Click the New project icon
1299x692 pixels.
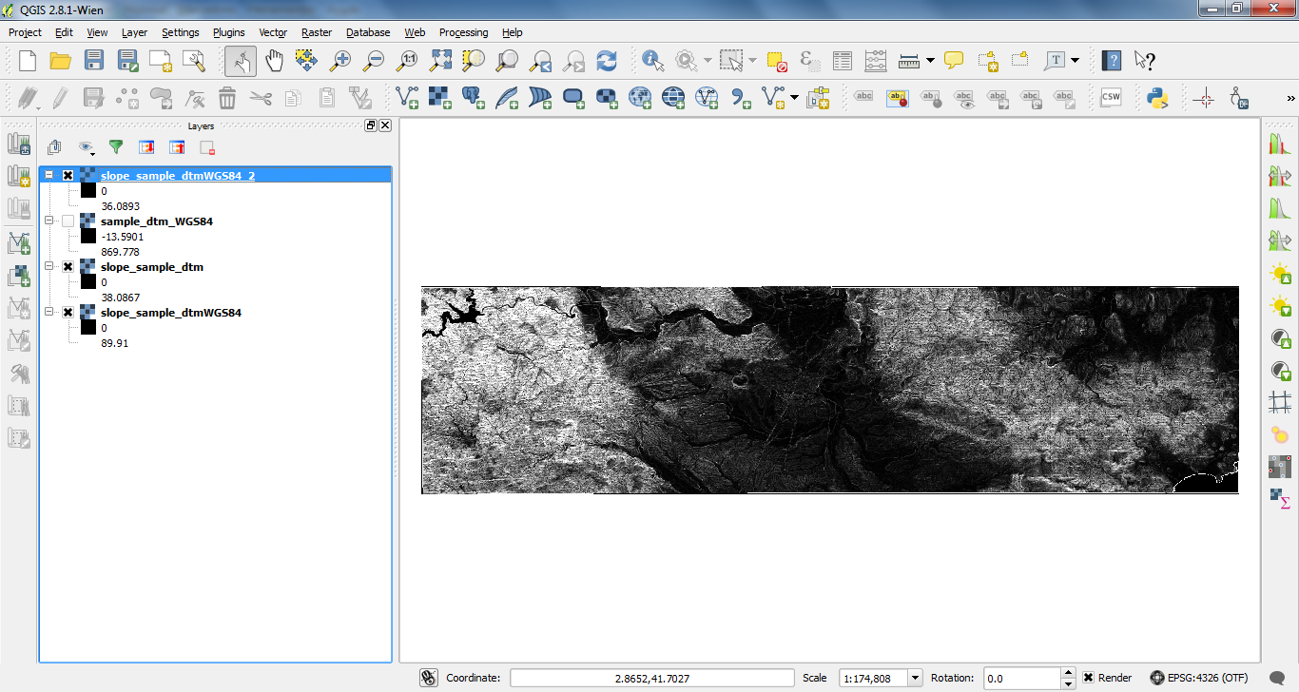click(x=28, y=61)
